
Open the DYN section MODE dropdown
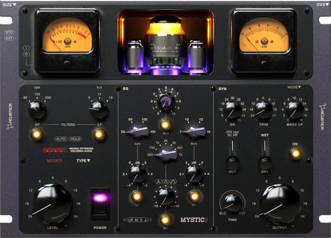pos(294,87)
